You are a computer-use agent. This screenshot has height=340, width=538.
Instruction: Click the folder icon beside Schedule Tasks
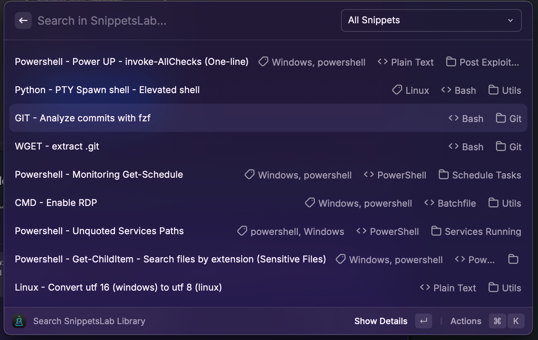(443, 175)
